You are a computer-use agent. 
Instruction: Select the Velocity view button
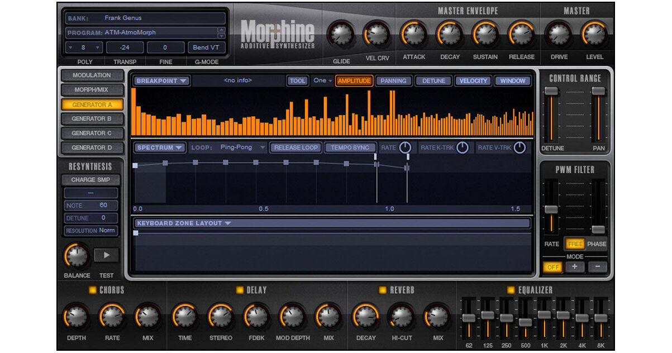(x=473, y=81)
